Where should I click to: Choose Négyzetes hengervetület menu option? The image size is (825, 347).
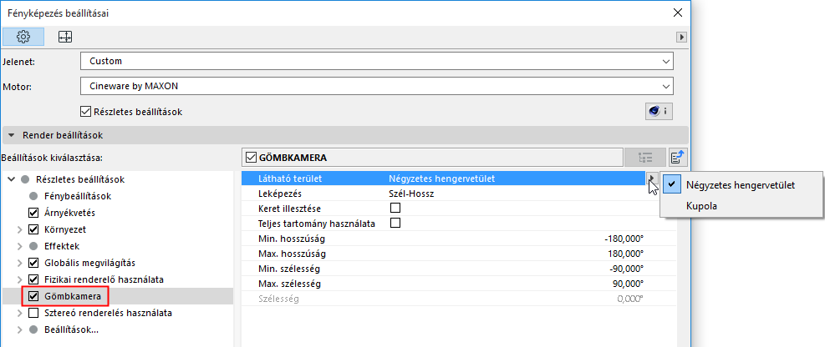coord(741,184)
